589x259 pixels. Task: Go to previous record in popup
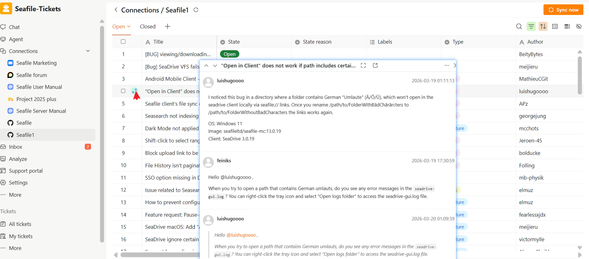(206, 65)
